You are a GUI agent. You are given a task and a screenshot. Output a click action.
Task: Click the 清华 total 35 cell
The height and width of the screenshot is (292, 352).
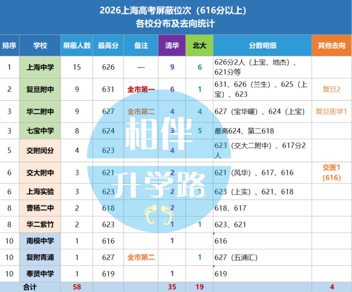pyautogui.click(x=172, y=287)
